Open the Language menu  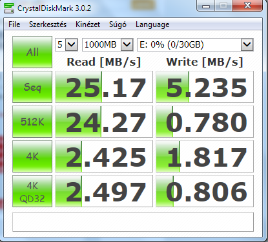coord(152,24)
